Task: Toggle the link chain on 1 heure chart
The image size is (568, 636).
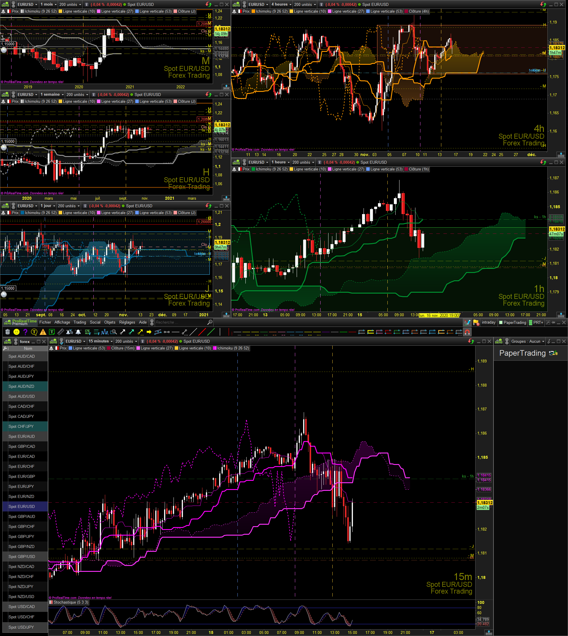Action: [244, 162]
